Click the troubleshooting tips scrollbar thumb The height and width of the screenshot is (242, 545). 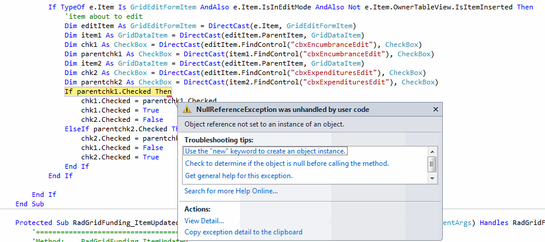(432, 163)
